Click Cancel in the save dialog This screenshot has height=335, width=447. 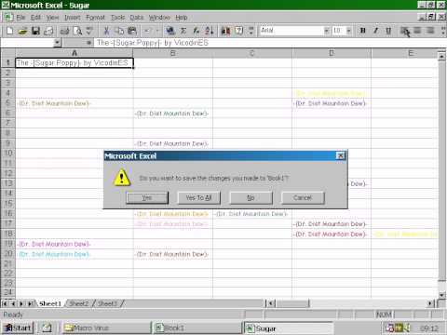[303, 197]
